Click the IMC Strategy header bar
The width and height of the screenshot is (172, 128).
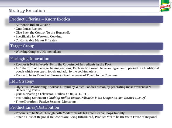point(86,81)
